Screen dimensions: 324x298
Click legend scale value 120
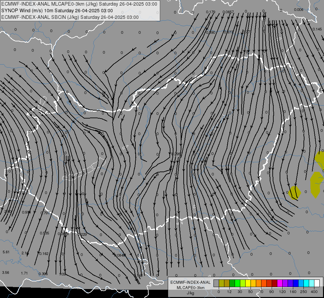(x=282, y=292)
